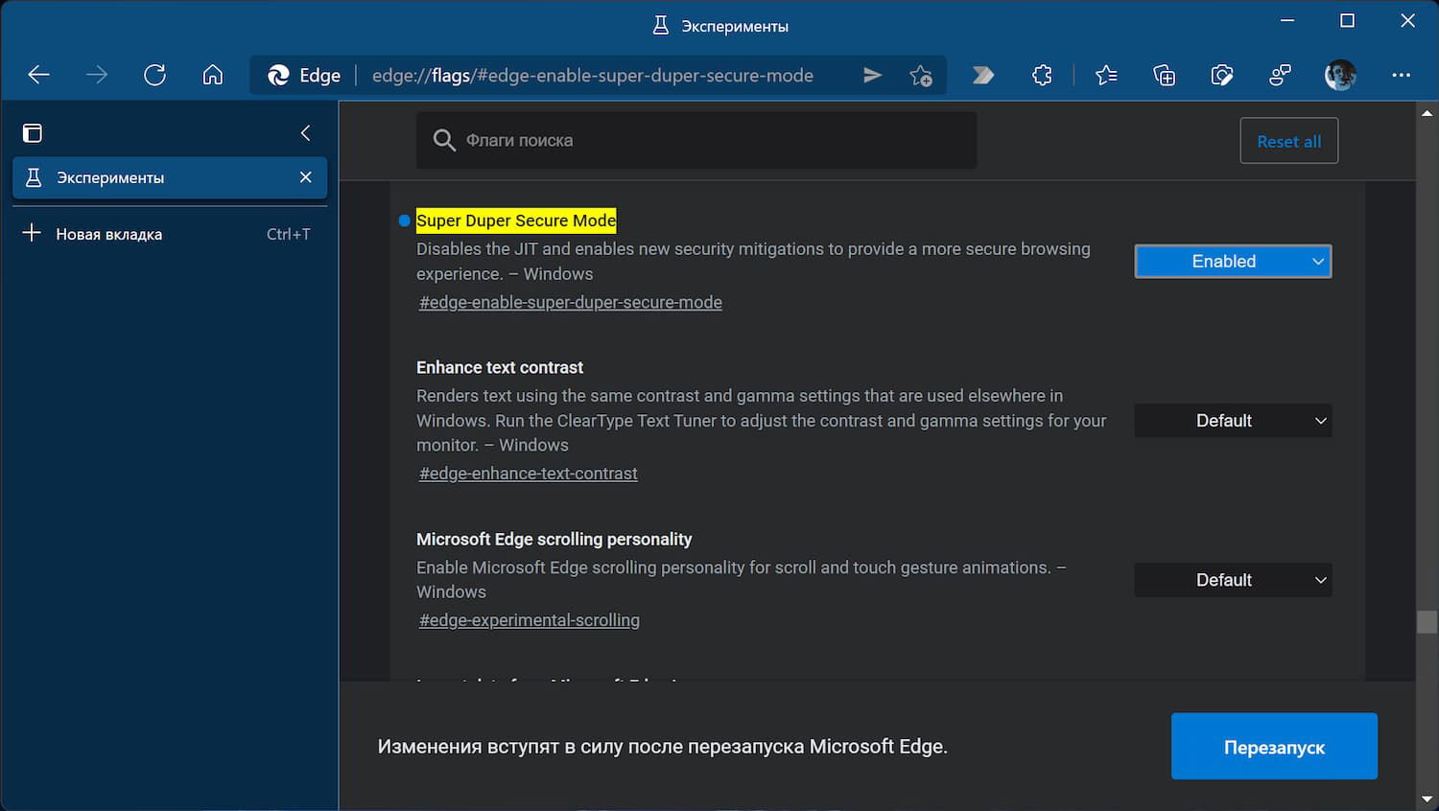Collapse the vertical tabs pane chevron

(x=305, y=133)
